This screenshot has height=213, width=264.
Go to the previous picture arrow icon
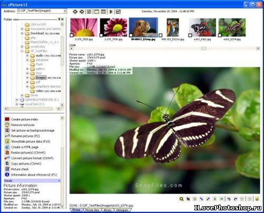tap(76, 12)
